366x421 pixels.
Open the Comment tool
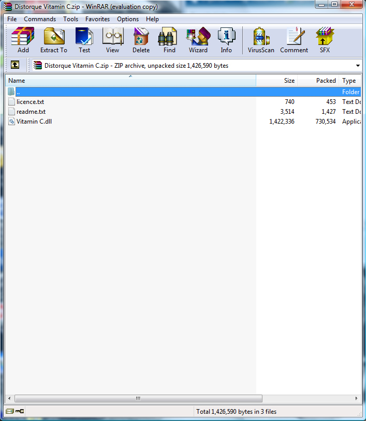[x=294, y=40]
